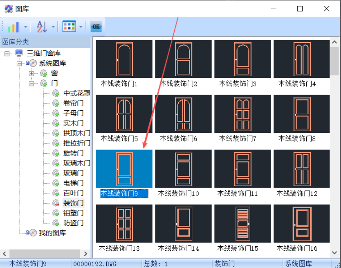This screenshot has width=341, height=268.
Task: Collapse the 三维门窗库 root node
Action: [x=7, y=53]
